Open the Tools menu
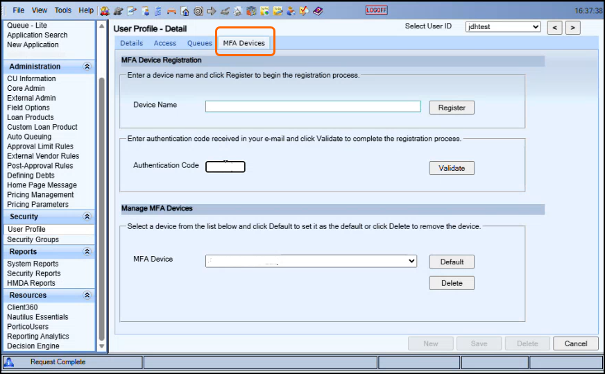 62,10
